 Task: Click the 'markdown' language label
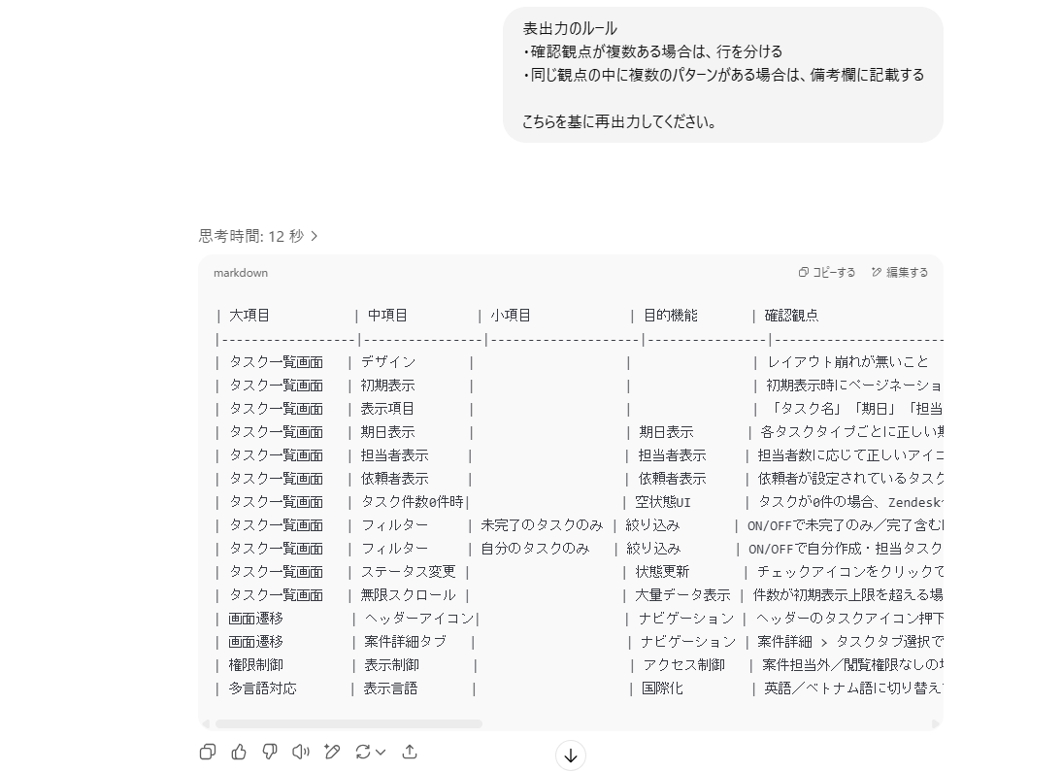pyautogui.click(x=241, y=273)
